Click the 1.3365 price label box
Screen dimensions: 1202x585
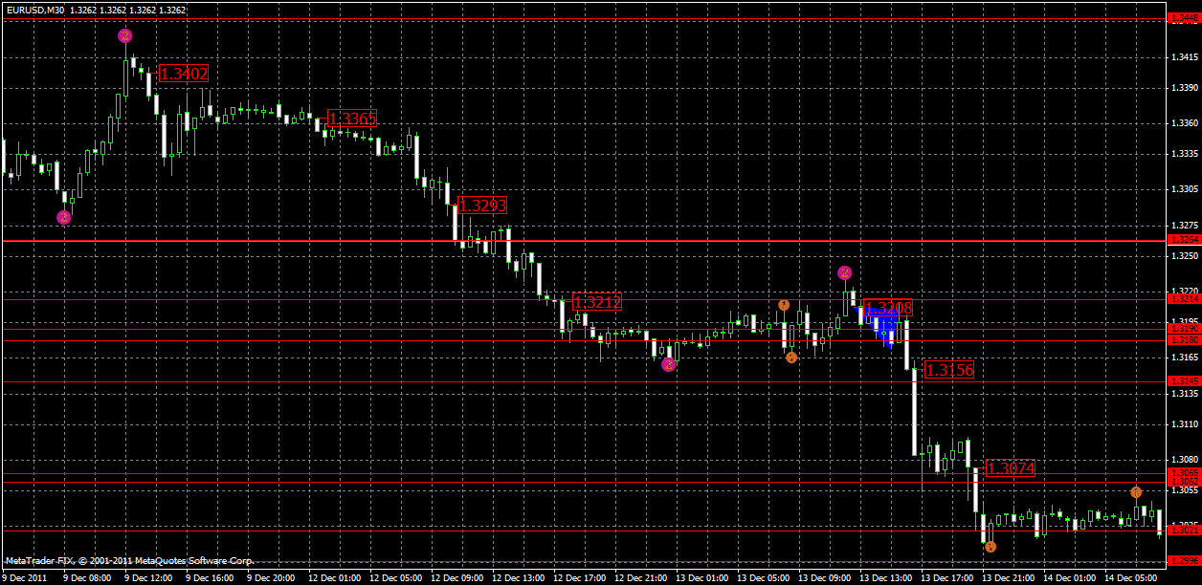tap(353, 119)
